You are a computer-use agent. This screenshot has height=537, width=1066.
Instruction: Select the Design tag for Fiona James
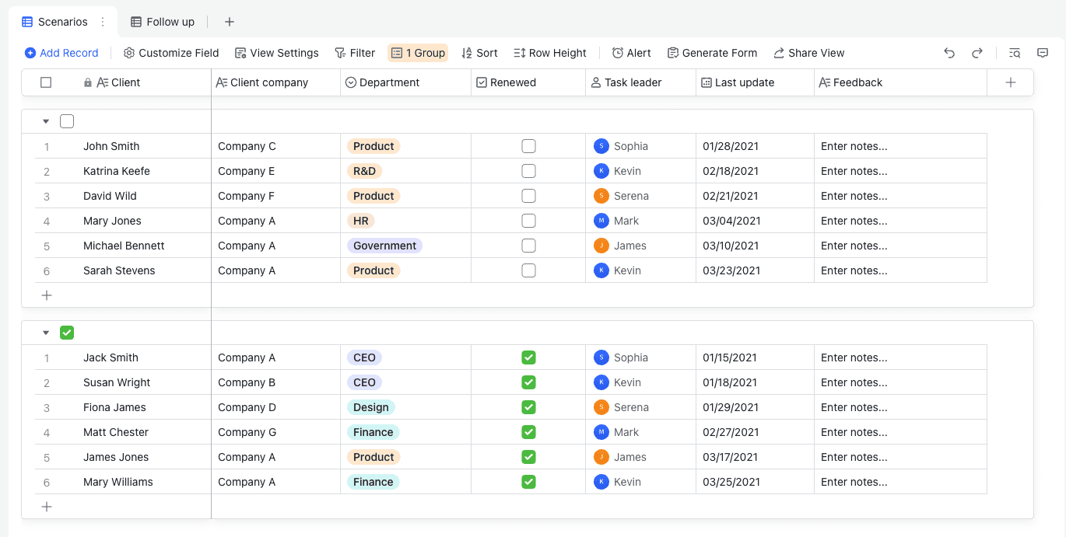pyautogui.click(x=370, y=407)
